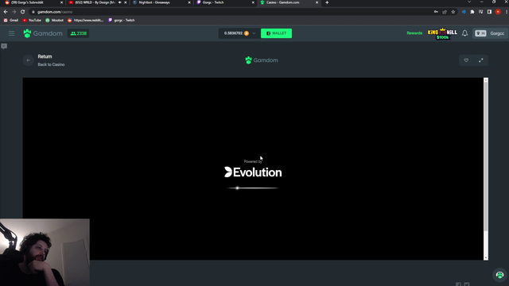Toggle fullscreen mode for the game

(x=480, y=60)
